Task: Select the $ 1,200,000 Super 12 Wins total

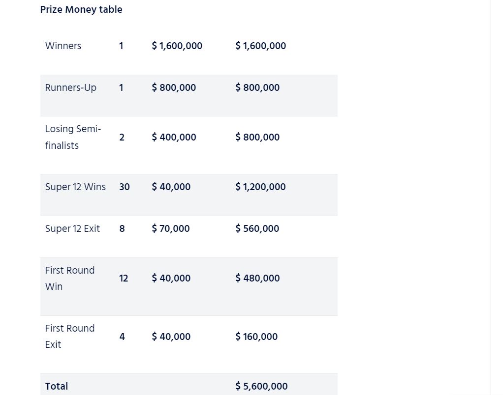Action: click(260, 187)
